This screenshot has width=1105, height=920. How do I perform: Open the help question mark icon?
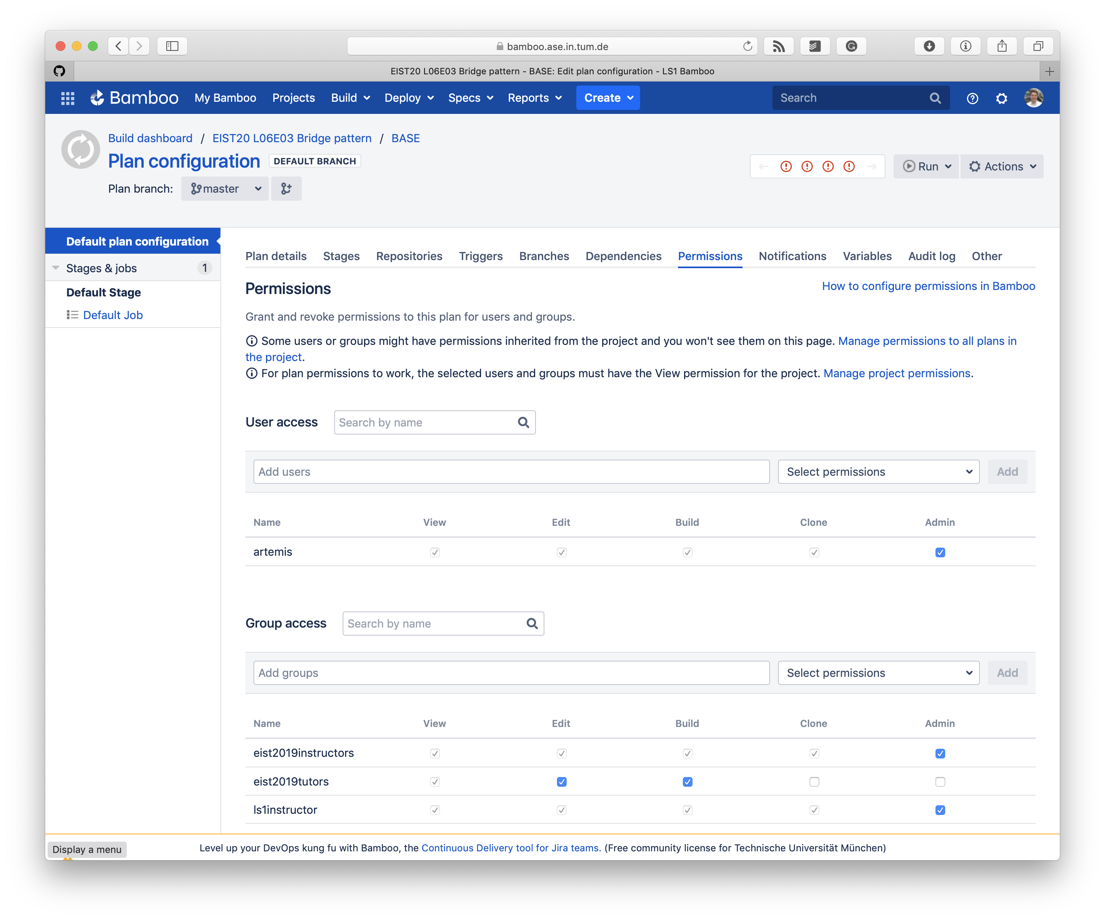point(972,99)
